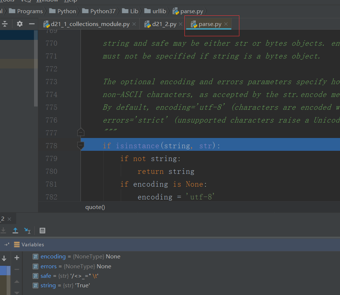The image size is (340, 295).
Task: Collapse docstring fold marker at line 777
Action: click(81, 132)
